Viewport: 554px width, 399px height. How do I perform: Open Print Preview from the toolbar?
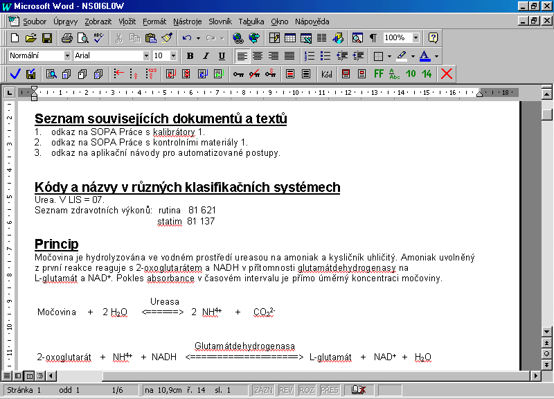pos(82,38)
